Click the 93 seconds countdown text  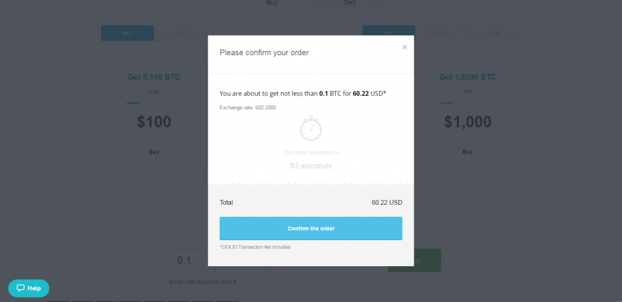coord(310,166)
